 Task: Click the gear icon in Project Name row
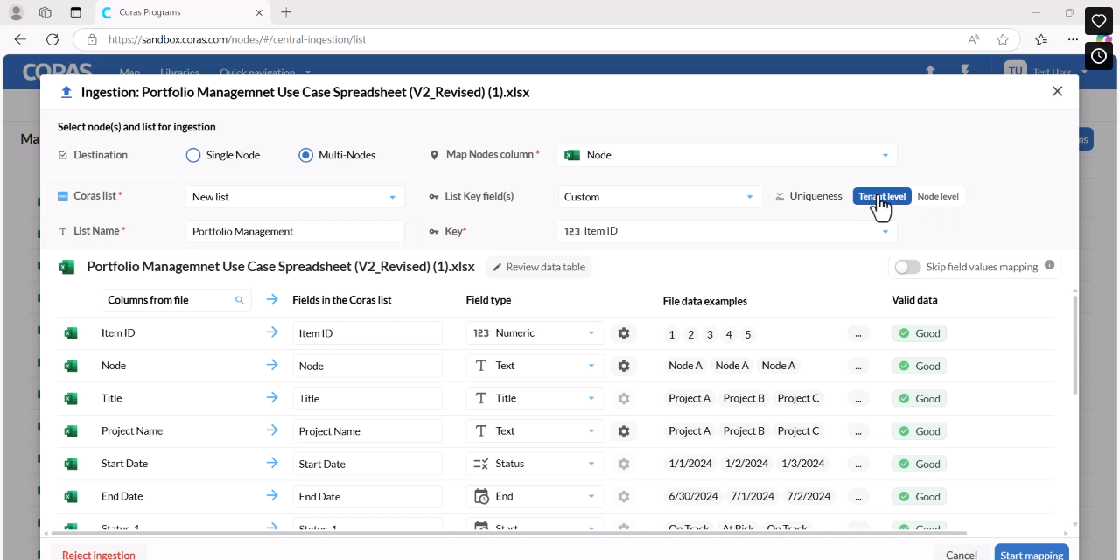623,431
